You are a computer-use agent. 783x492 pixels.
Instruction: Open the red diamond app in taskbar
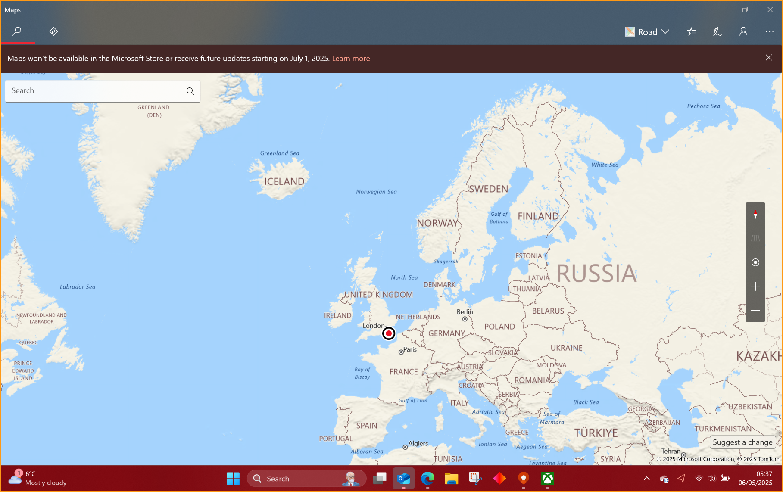(499, 479)
